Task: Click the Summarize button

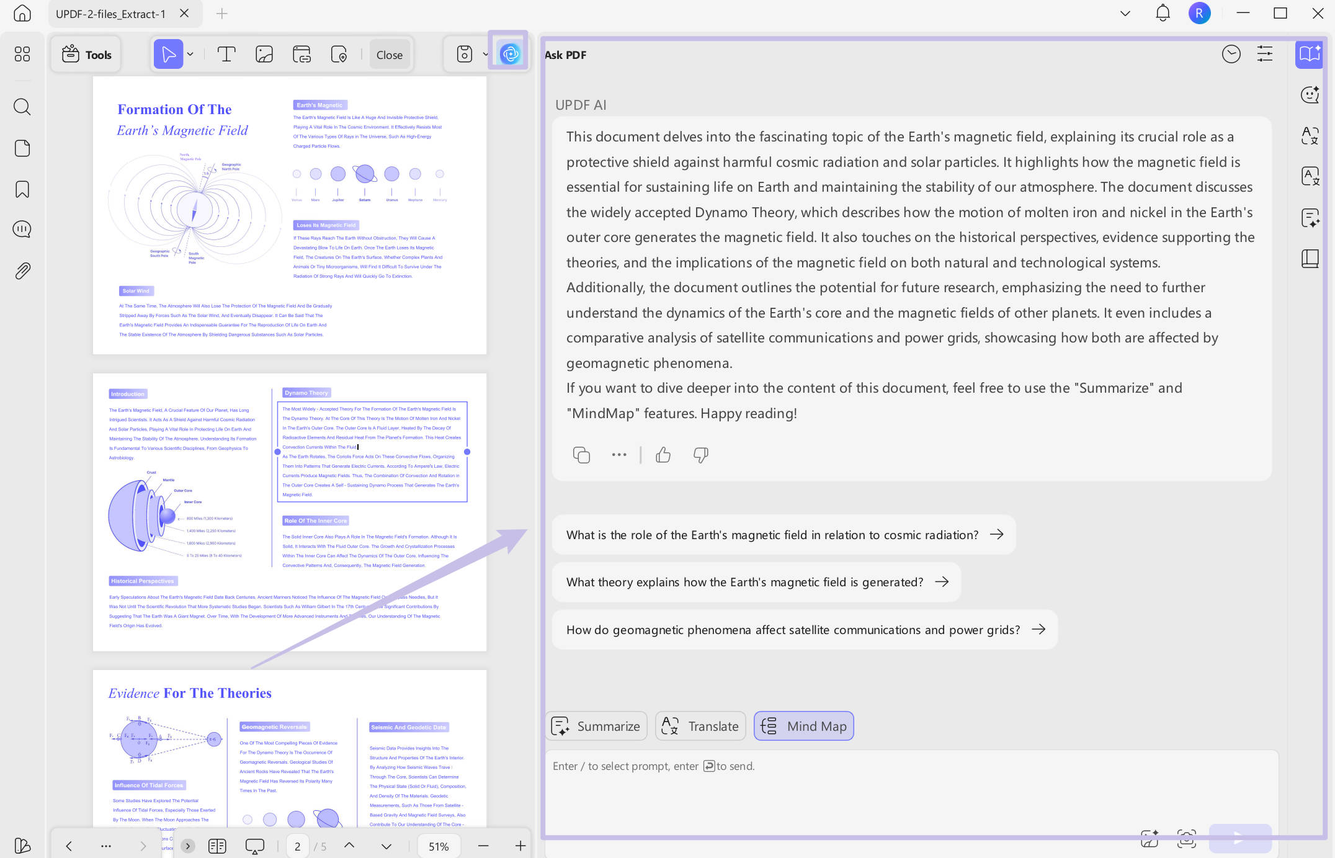Action: 596,726
